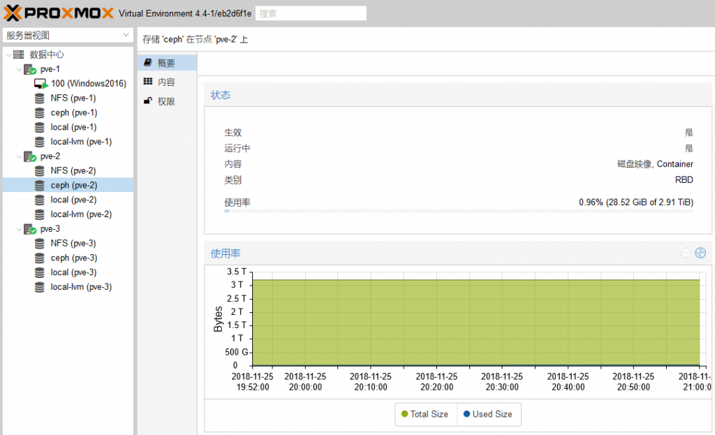Select local-lvm (pve-2) storage icon

point(40,214)
